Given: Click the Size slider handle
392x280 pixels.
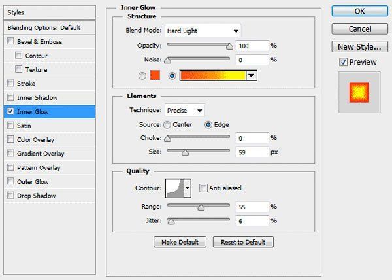Looking at the screenshot, I should tap(185, 152).
